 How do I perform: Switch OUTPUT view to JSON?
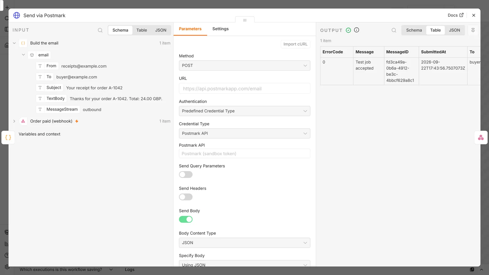[x=454, y=30]
